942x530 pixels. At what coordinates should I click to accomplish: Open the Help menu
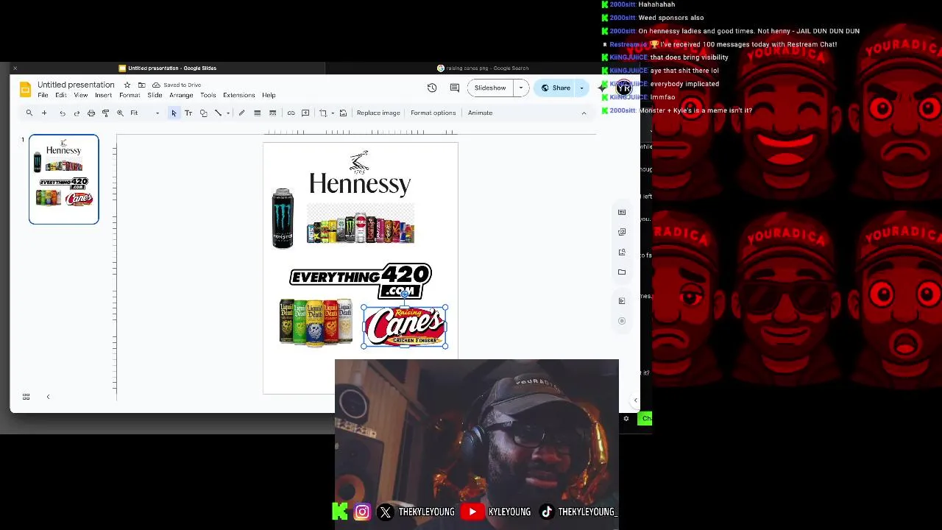click(x=269, y=95)
